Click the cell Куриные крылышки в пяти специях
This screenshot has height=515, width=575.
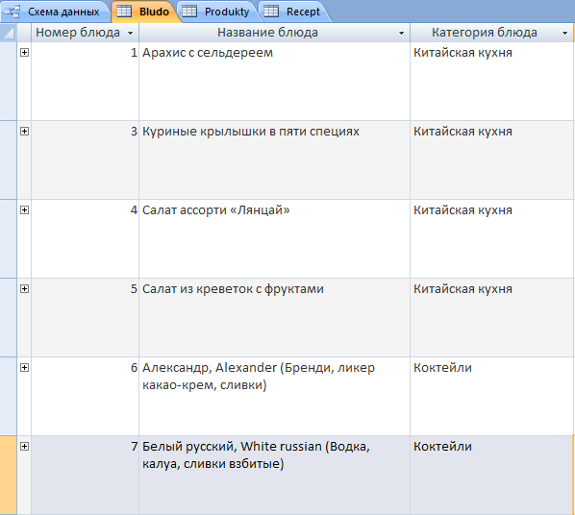tap(274, 160)
